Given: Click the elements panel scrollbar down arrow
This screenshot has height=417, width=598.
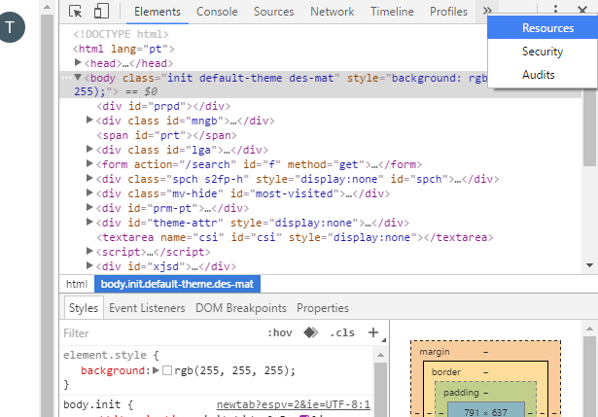Looking at the screenshot, I should click(589, 265).
